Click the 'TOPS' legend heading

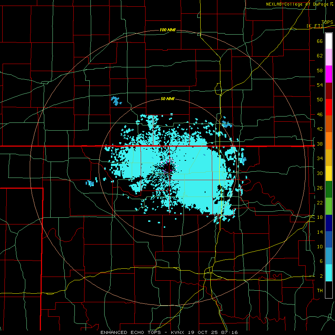pyautogui.click(x=327, y=22)
